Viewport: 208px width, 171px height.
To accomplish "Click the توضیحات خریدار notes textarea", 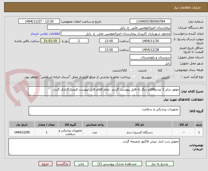I will 94,147.
